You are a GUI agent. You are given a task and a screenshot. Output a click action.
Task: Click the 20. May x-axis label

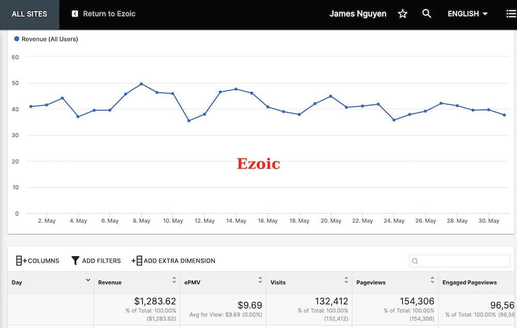click(331, 221)
